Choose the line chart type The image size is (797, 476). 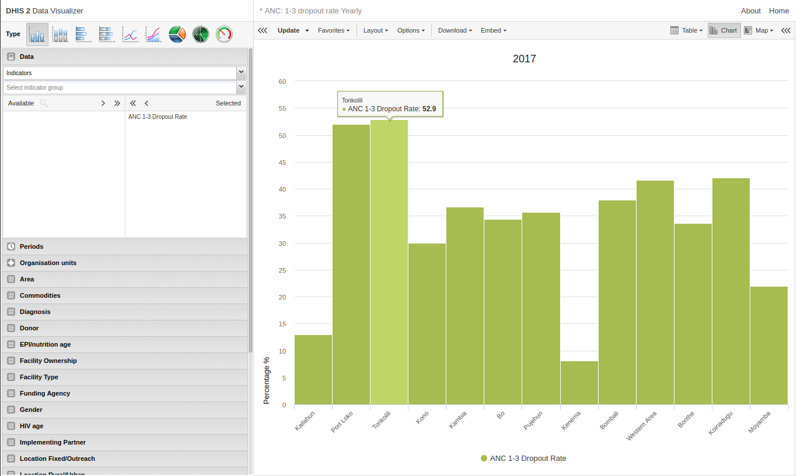130,34
